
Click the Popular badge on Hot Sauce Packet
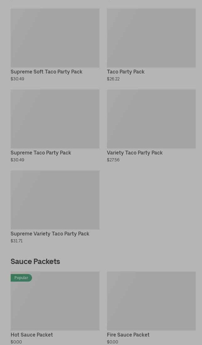click(21, 278)
